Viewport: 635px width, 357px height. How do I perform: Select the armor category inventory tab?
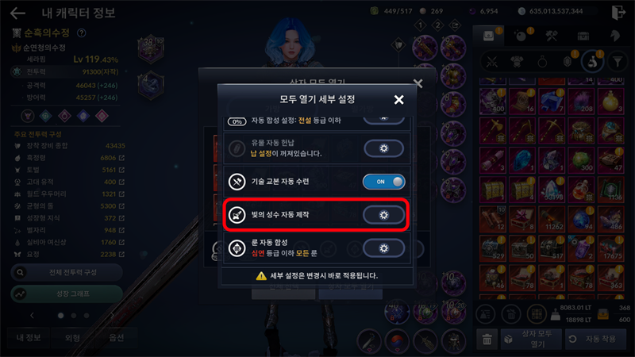517,62
